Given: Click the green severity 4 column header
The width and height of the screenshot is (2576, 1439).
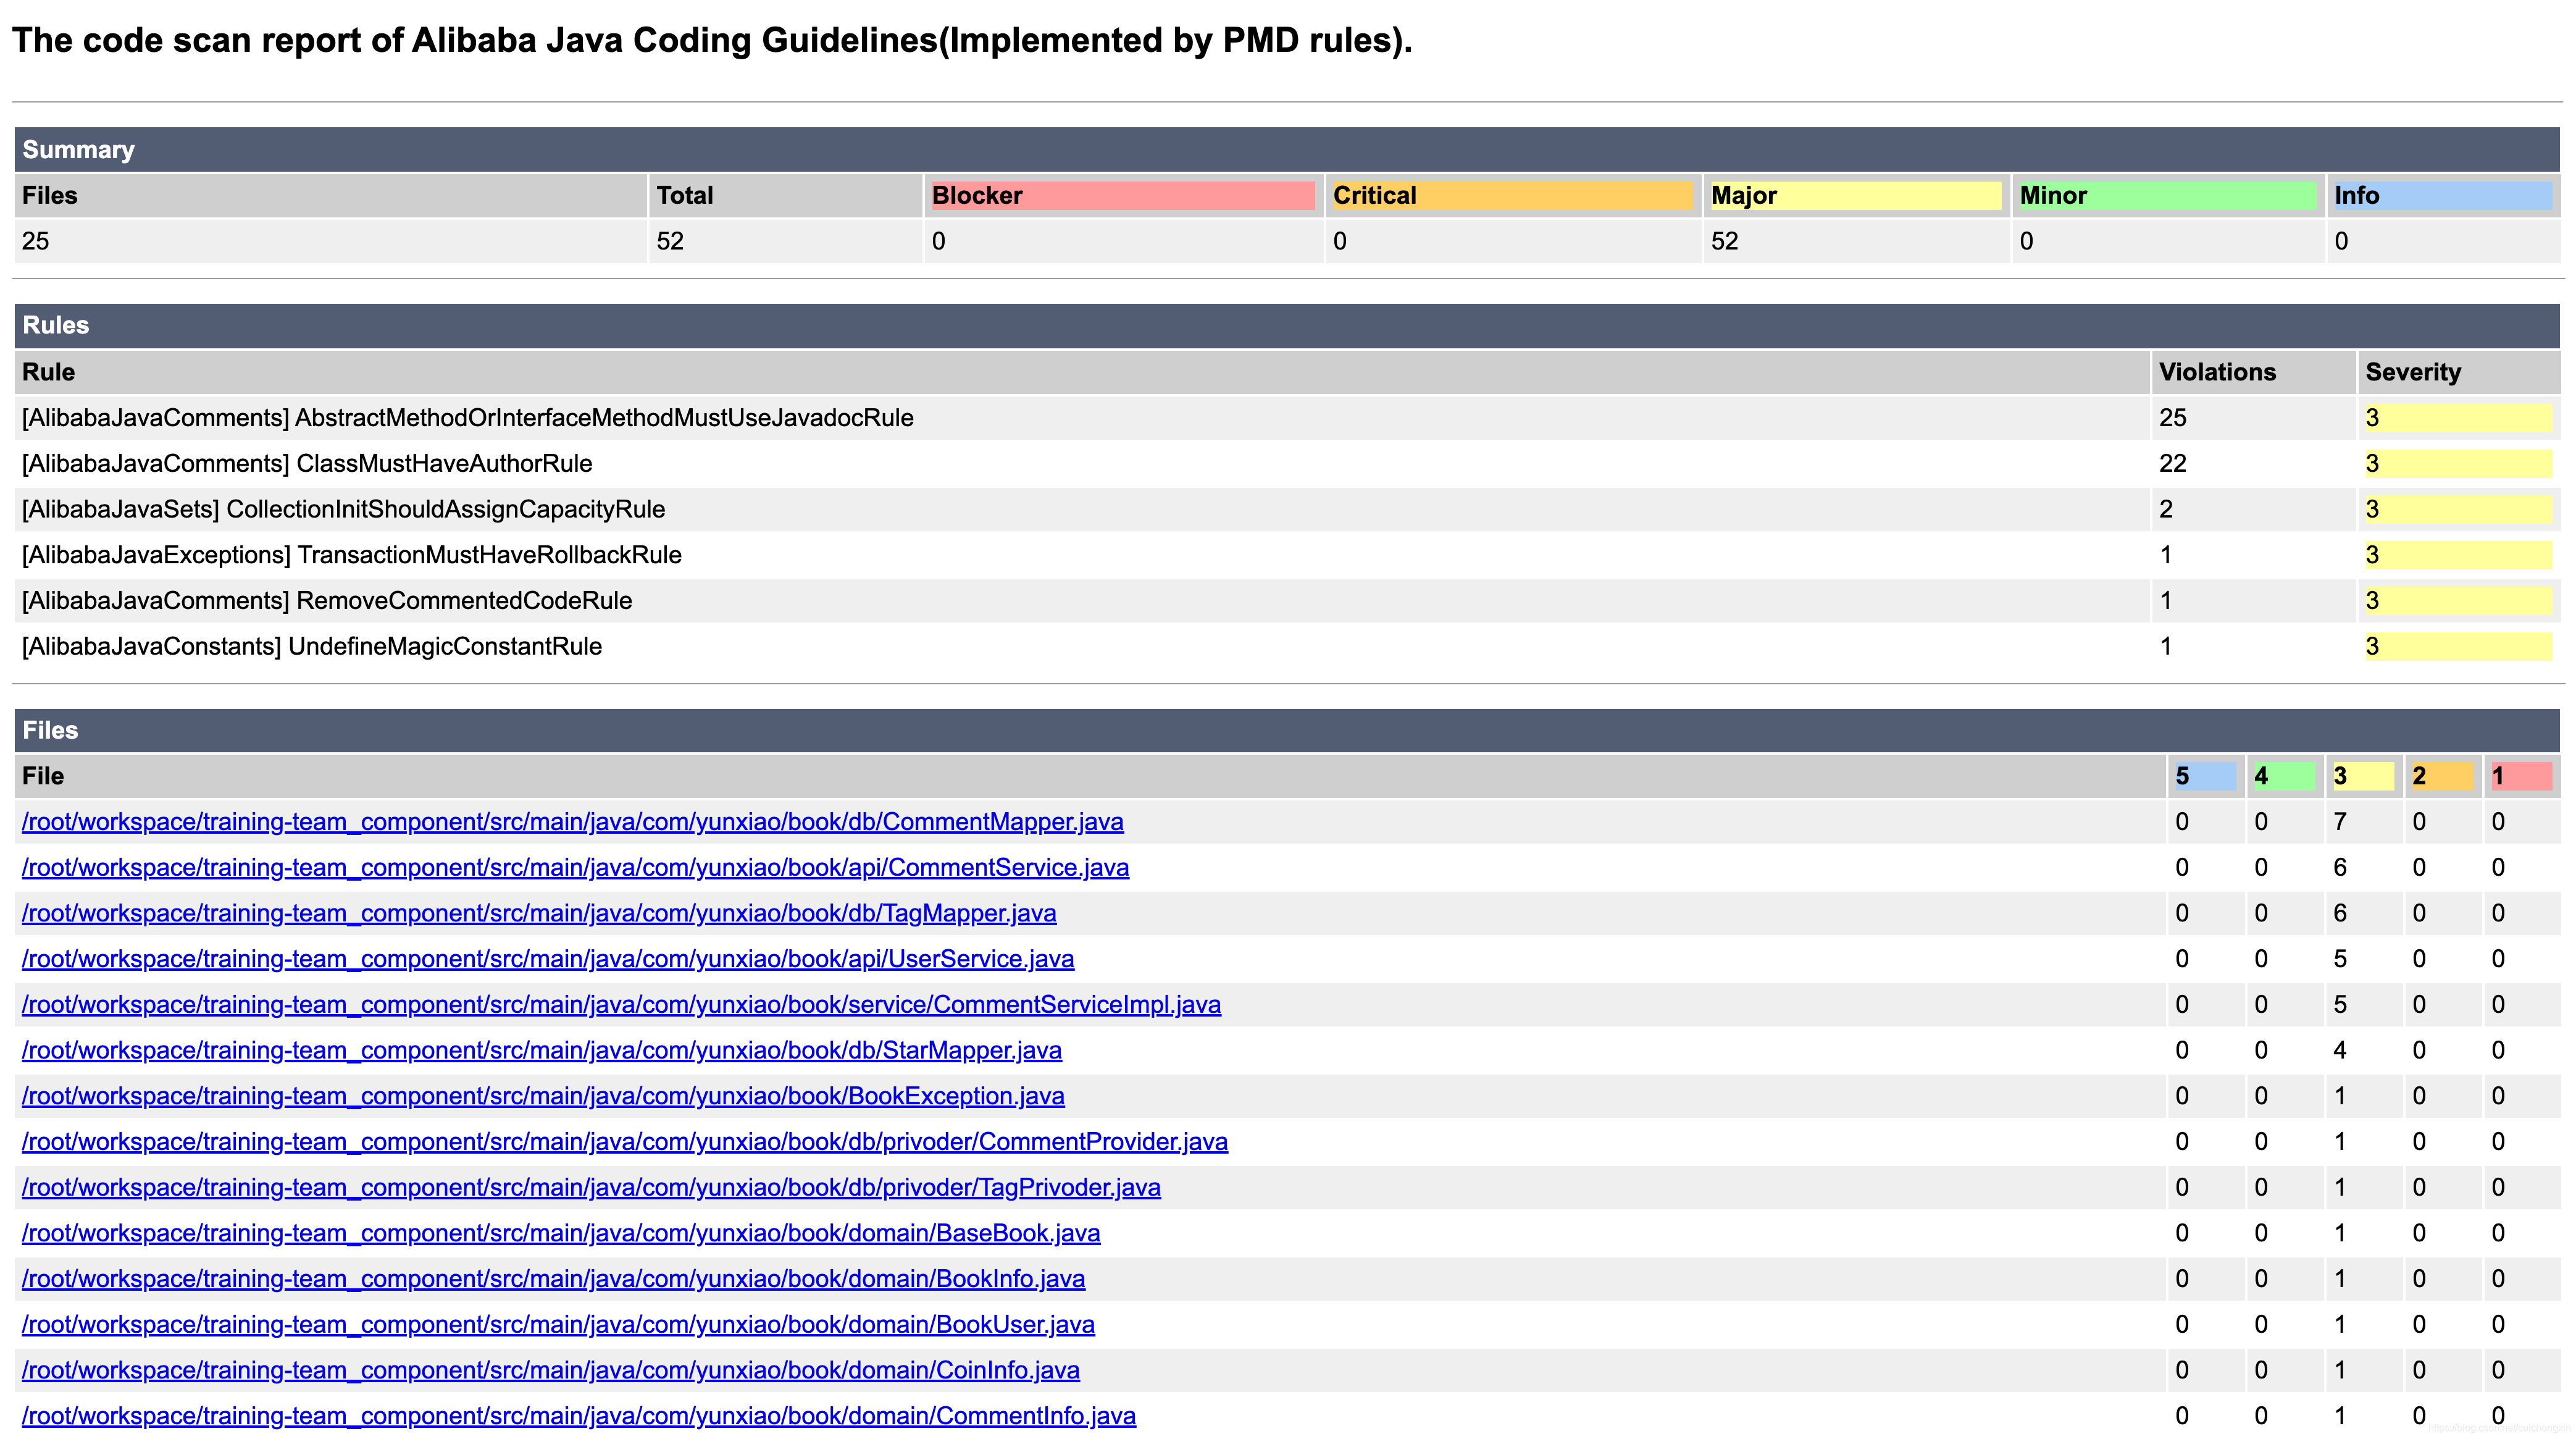Looking at the screenshot, I should pyautogui.click(x=2284, y=777).
